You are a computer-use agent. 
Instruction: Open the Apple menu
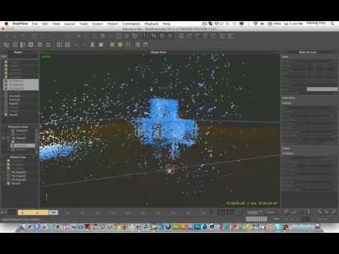click(6, 24)
